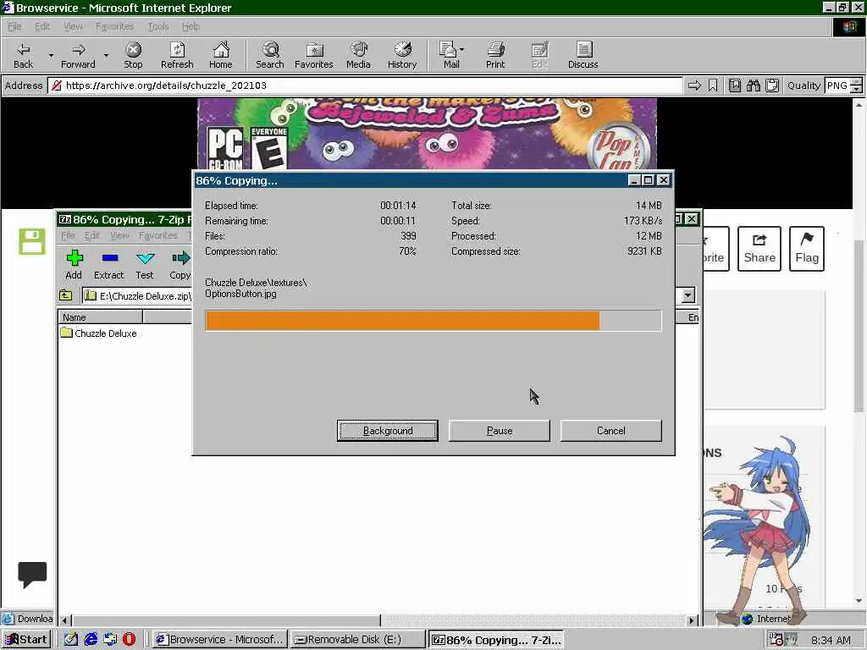The width and height of the screenshot is (867, 650).
Task: Click the Start button
Action: (26, 639)
